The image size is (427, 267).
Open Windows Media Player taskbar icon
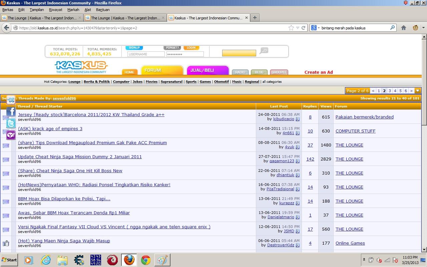29,260
